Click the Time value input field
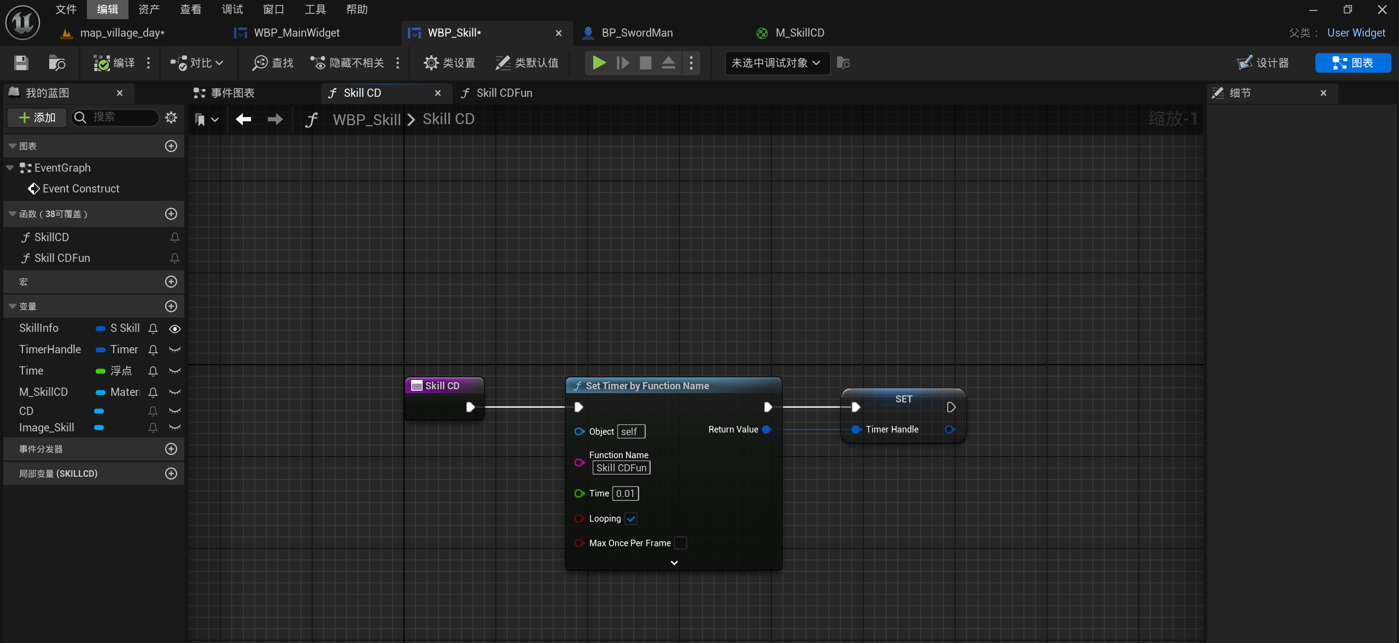1399x643 pixels. coord(625,493)
